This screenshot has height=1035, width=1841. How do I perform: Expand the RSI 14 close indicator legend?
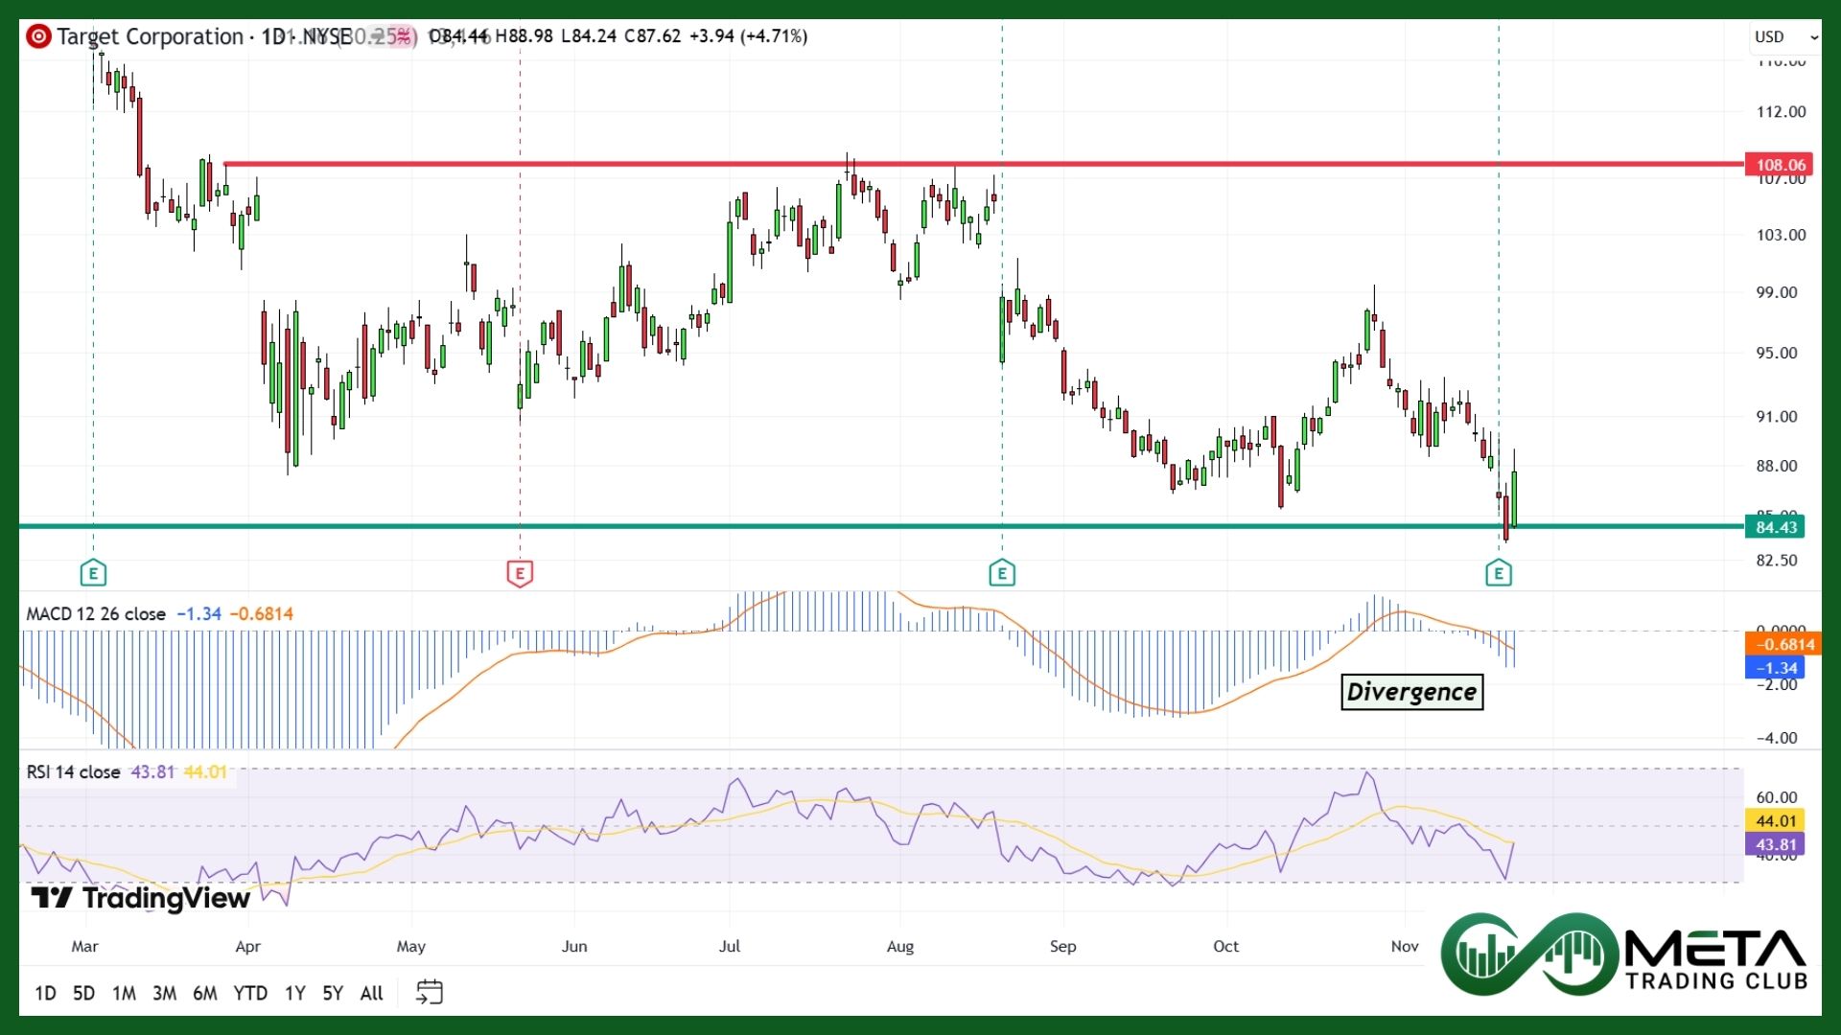pos(74,772)
